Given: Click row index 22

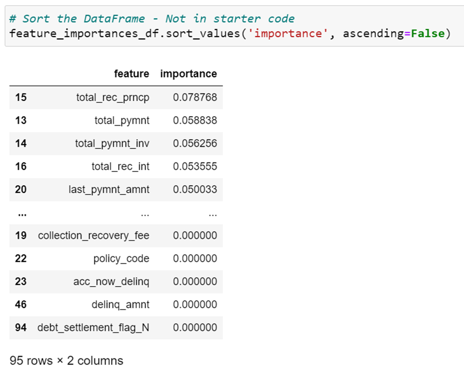Looking at the screenshot, I should tap(21, 258).
